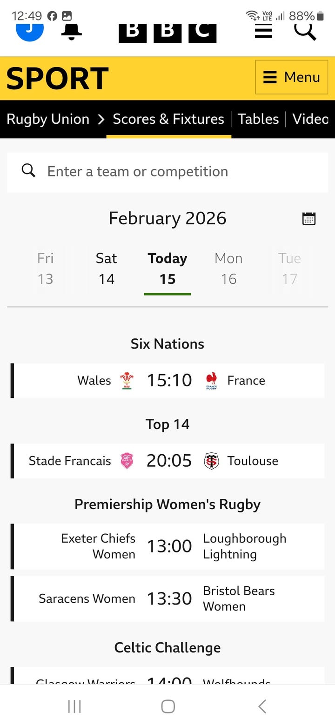The height and width of the screenshot is (726, 335).
Task: Open Saracens Women v Bristol Bears fixture
Action: coord(168,598)
